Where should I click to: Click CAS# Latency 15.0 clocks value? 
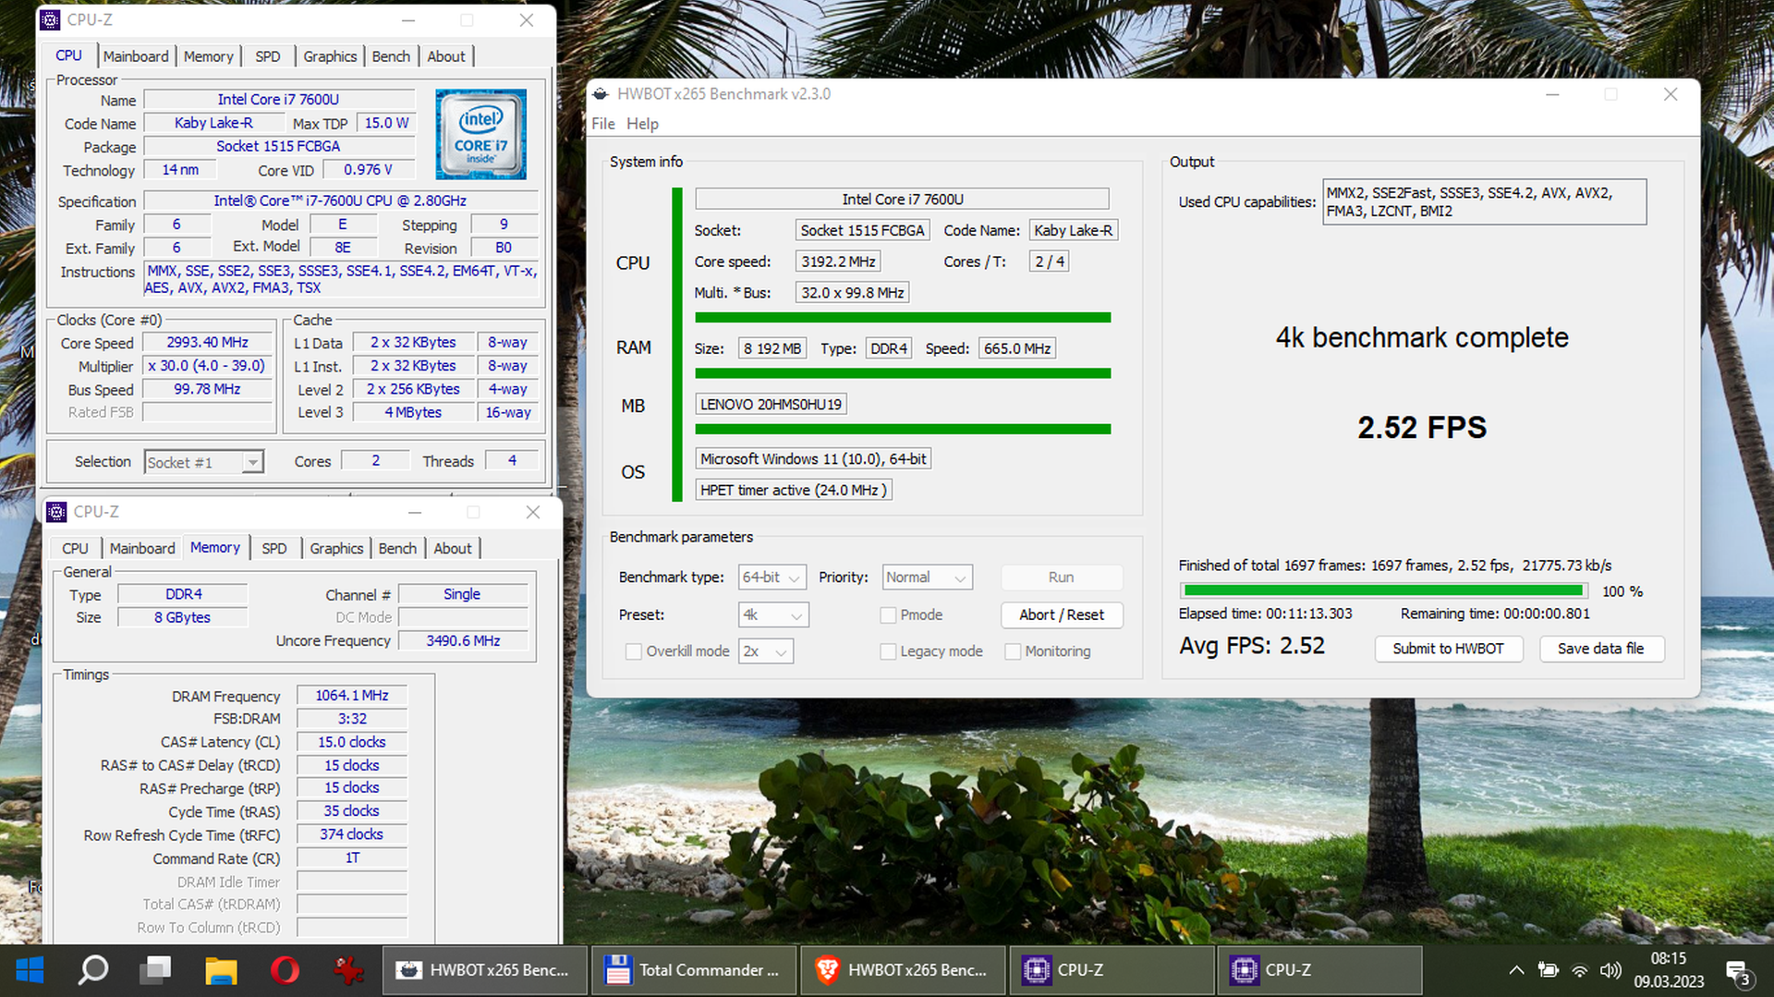352,742
